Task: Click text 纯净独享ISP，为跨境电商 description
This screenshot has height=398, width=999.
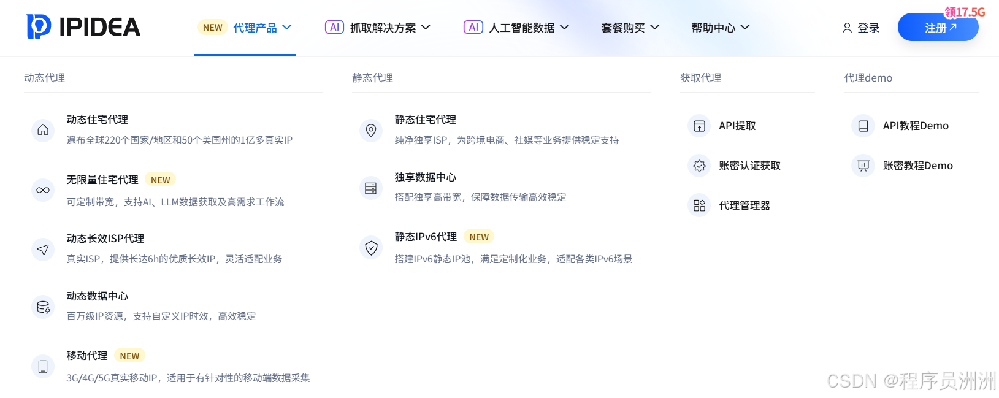Action: click(x=507, y=140)
